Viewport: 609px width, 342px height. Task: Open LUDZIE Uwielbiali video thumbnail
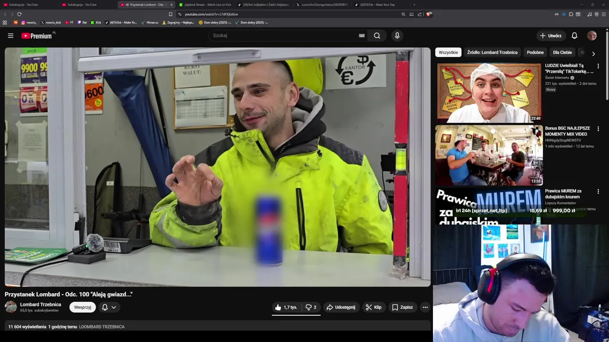489,93
